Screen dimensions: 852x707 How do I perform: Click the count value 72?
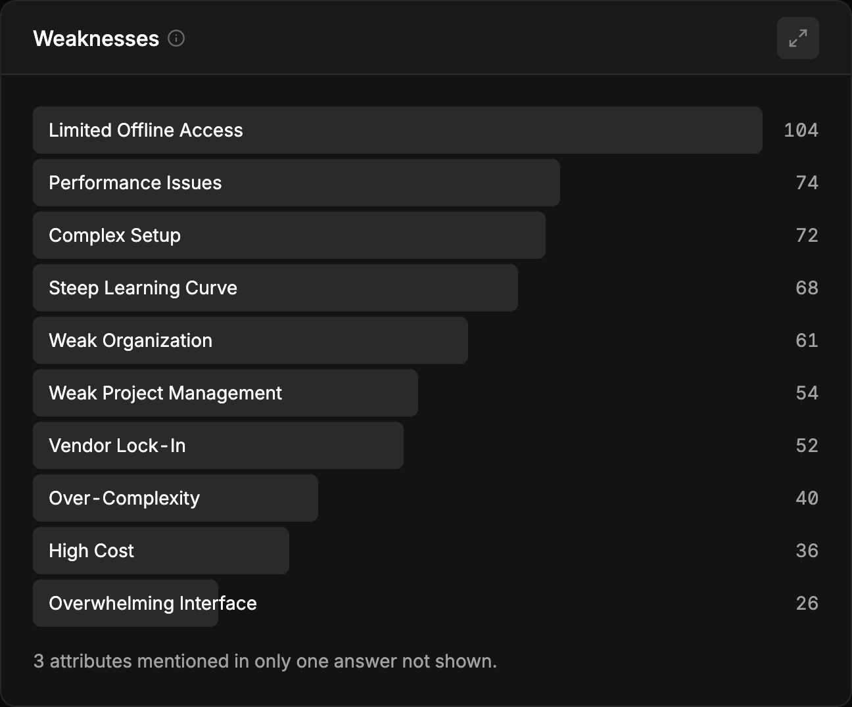[x=807, y=235]
